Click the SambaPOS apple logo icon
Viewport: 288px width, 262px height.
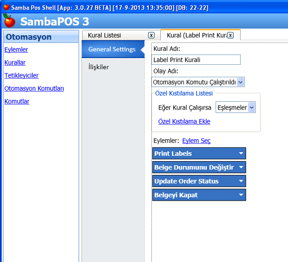[x=9, y=21]
